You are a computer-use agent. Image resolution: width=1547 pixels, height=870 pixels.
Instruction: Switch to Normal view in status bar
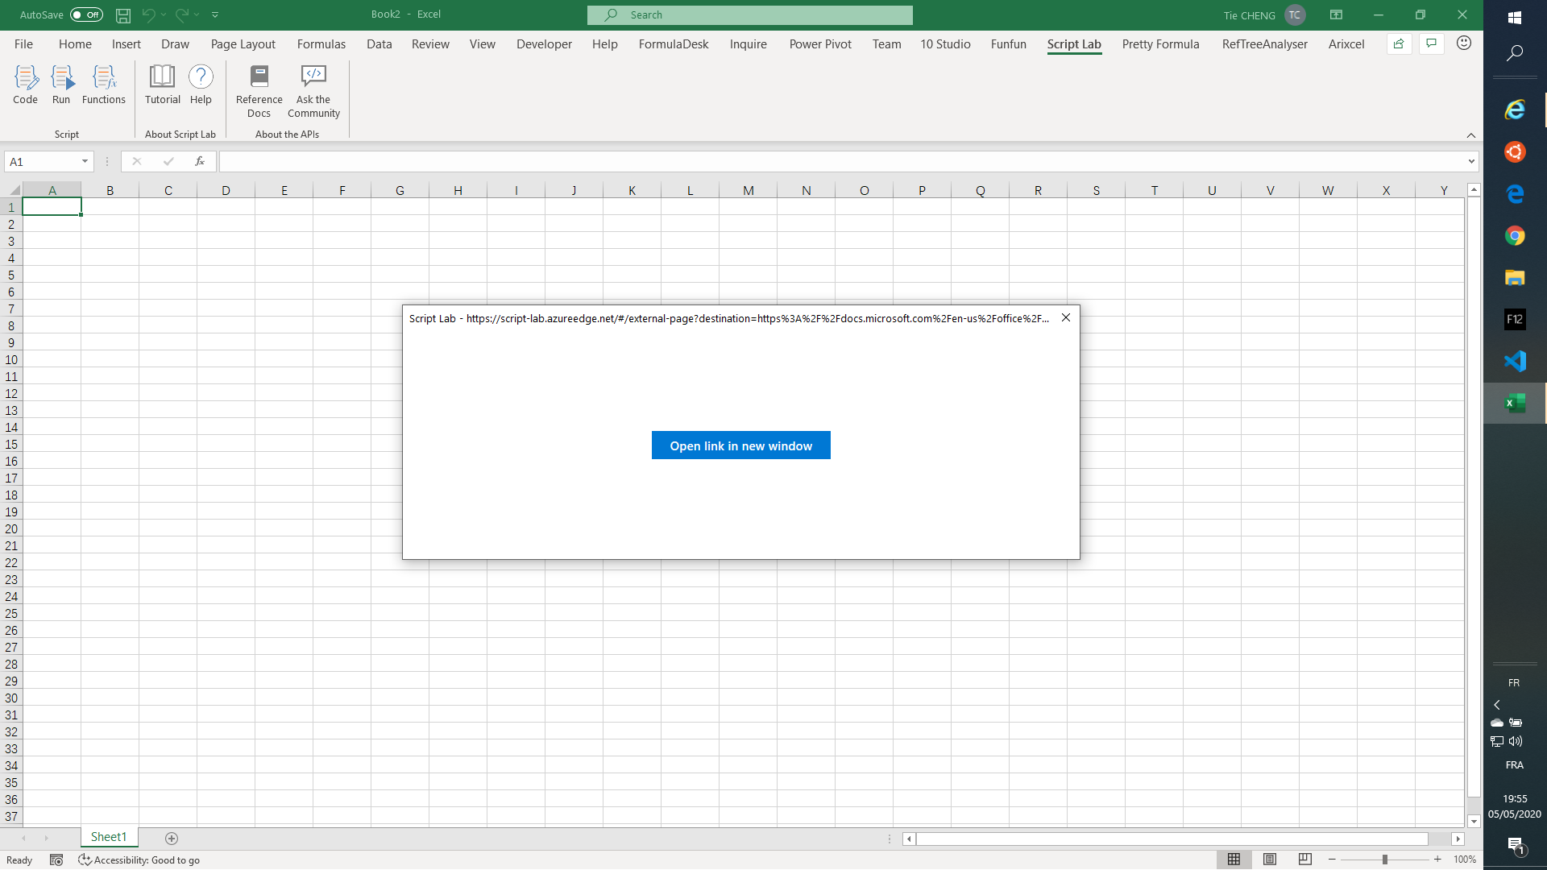click(1234, 860)
